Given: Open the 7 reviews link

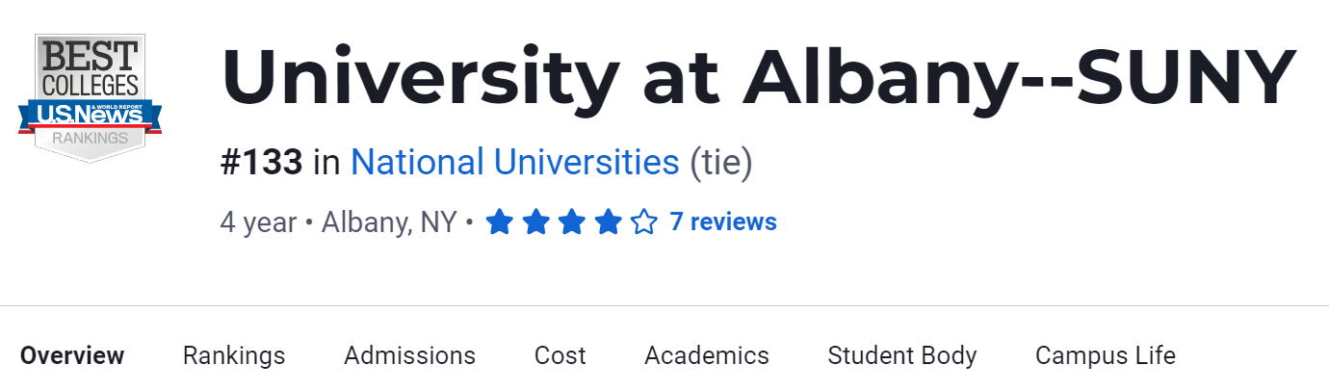Looking at the screenshot, I should tap(722, 222).
